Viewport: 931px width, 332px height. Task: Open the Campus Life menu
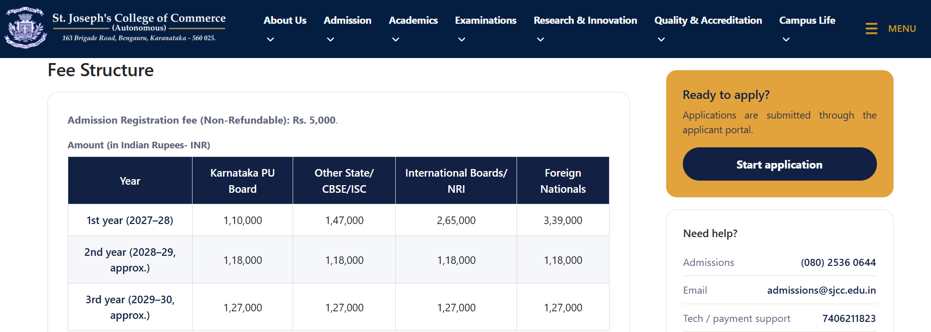807,20
